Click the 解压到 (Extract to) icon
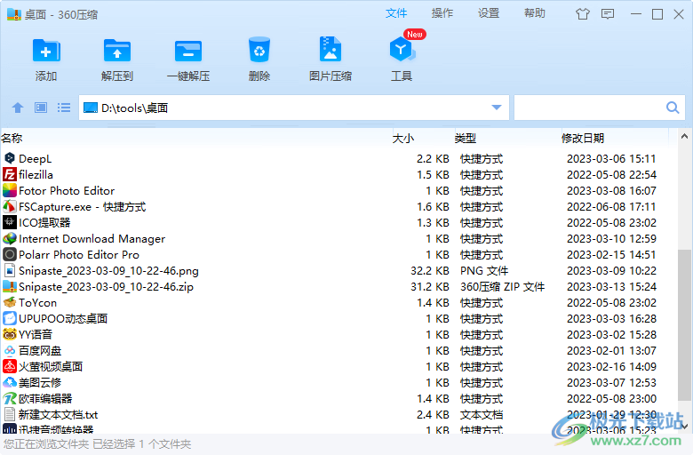This screenshot has width=693, height=455. [x=117, y=51]
